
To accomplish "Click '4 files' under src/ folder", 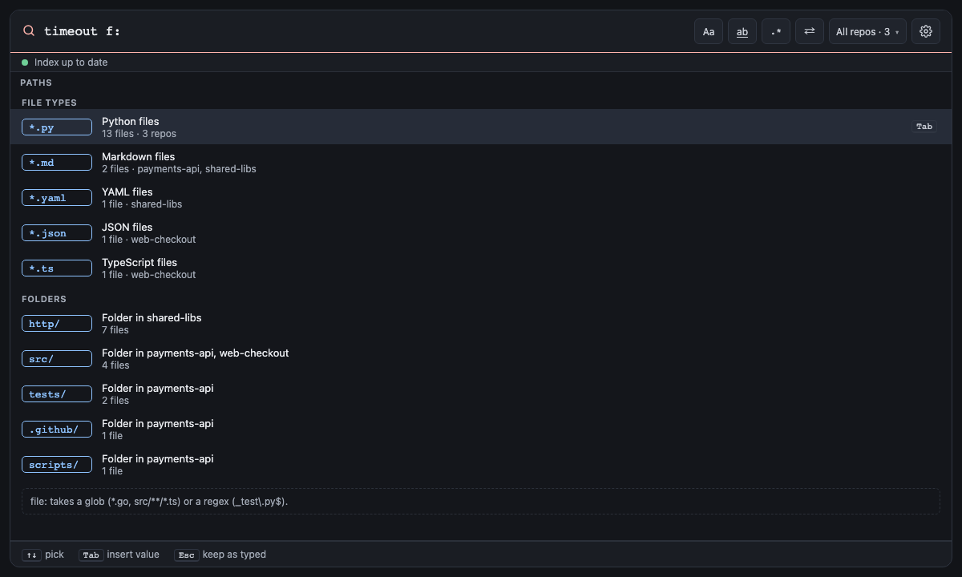I will pos(115,365).
